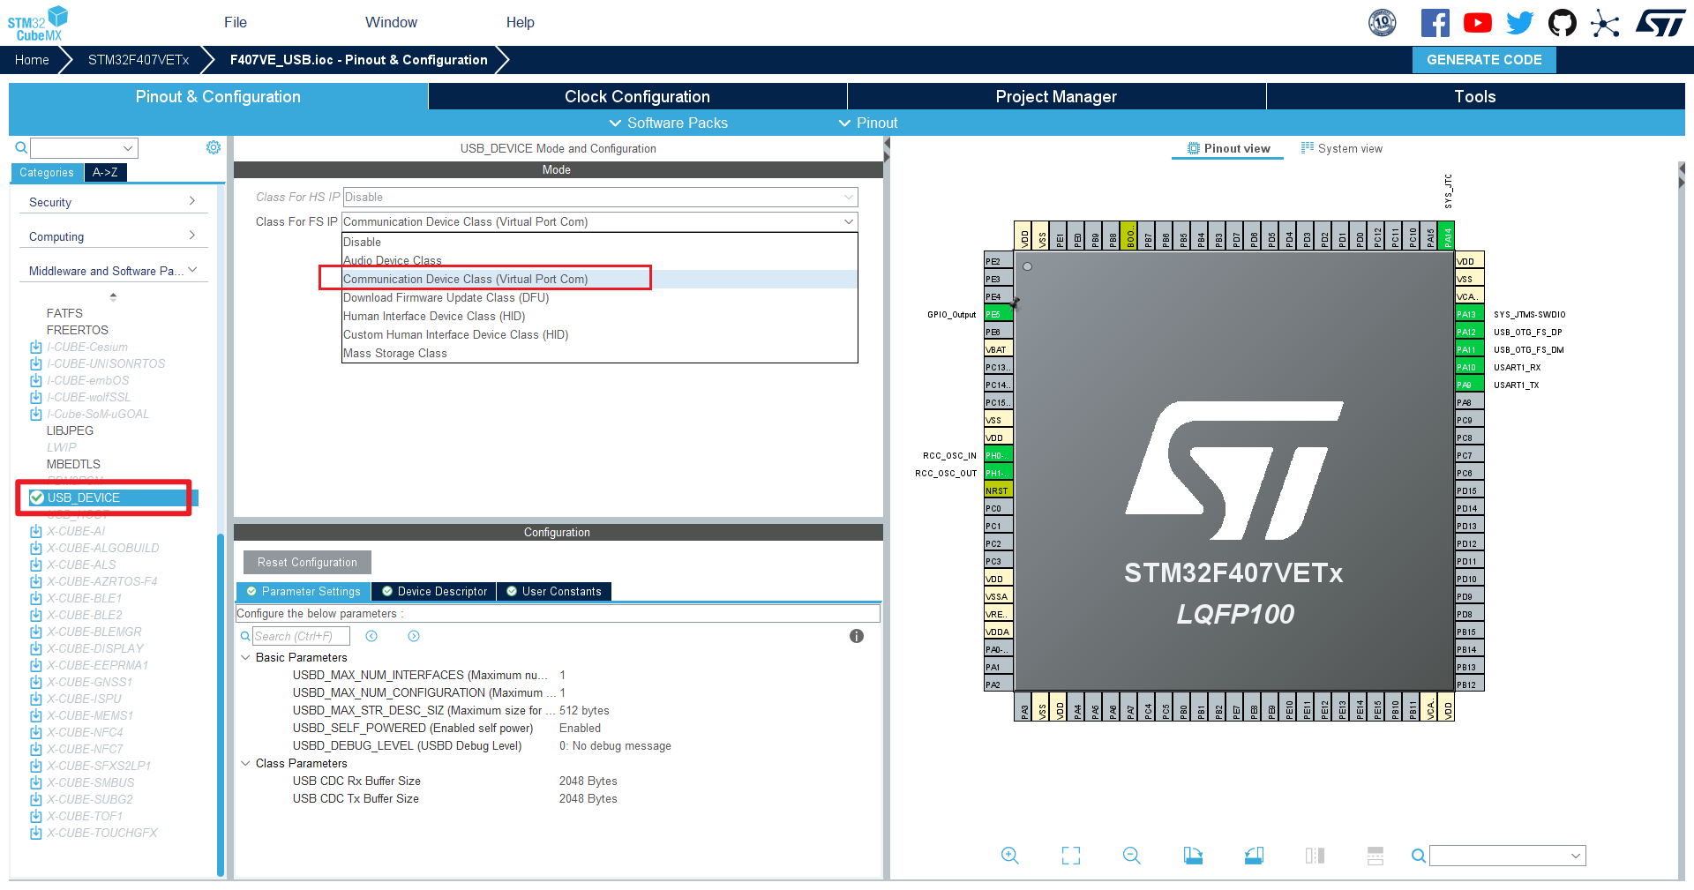Open the Class For FS IP dropdown
Image resolution: width=1694 pixels, height=890 pixels.
click(x=599, y=221)
